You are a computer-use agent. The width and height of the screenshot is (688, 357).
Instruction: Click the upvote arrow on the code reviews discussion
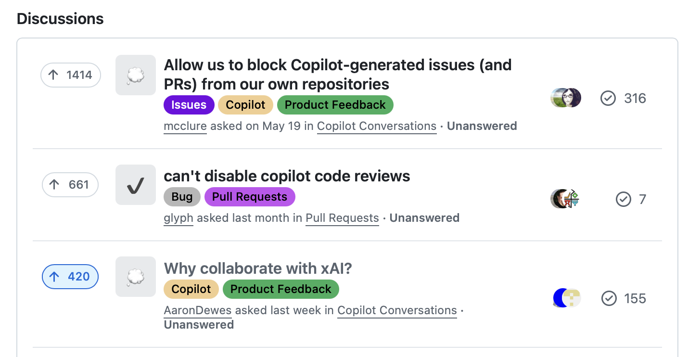click(70, 184)
